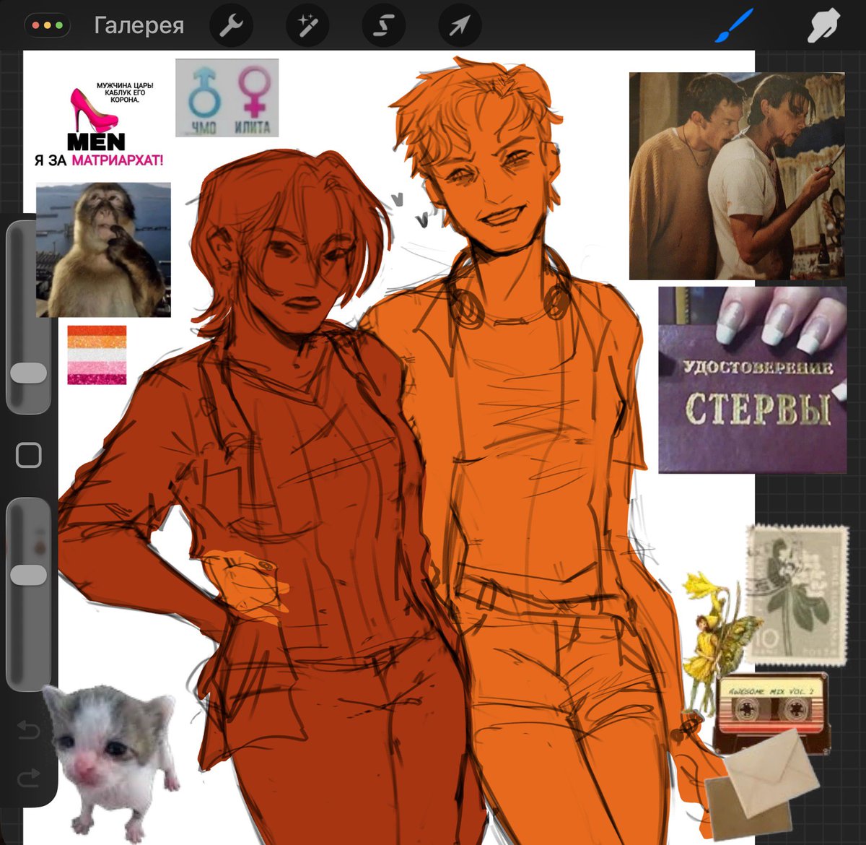This screenshot has width=866, height=845.
Task: Click the beige envelopes sticker
Action: 763,785
